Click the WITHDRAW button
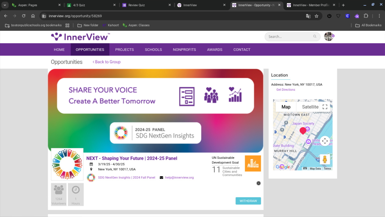This screenshot has width=385, height=217. 248,201
